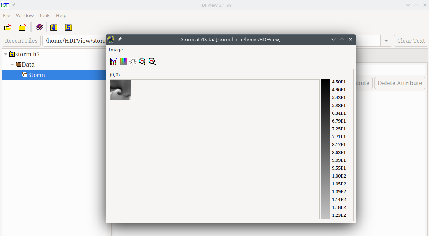
Task: Click the grayscale color bar legend
Action: (326, 149)
